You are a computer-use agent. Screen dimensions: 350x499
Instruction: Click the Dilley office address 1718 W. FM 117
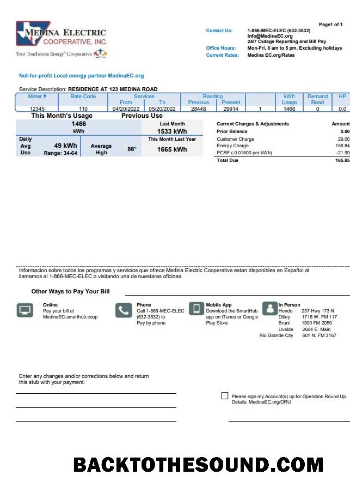[319, 317]
